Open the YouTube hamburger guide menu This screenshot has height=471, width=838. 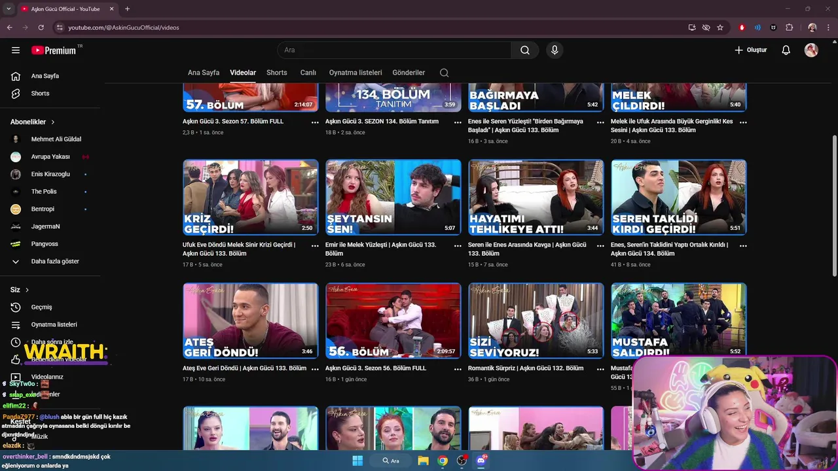[16, 50]
